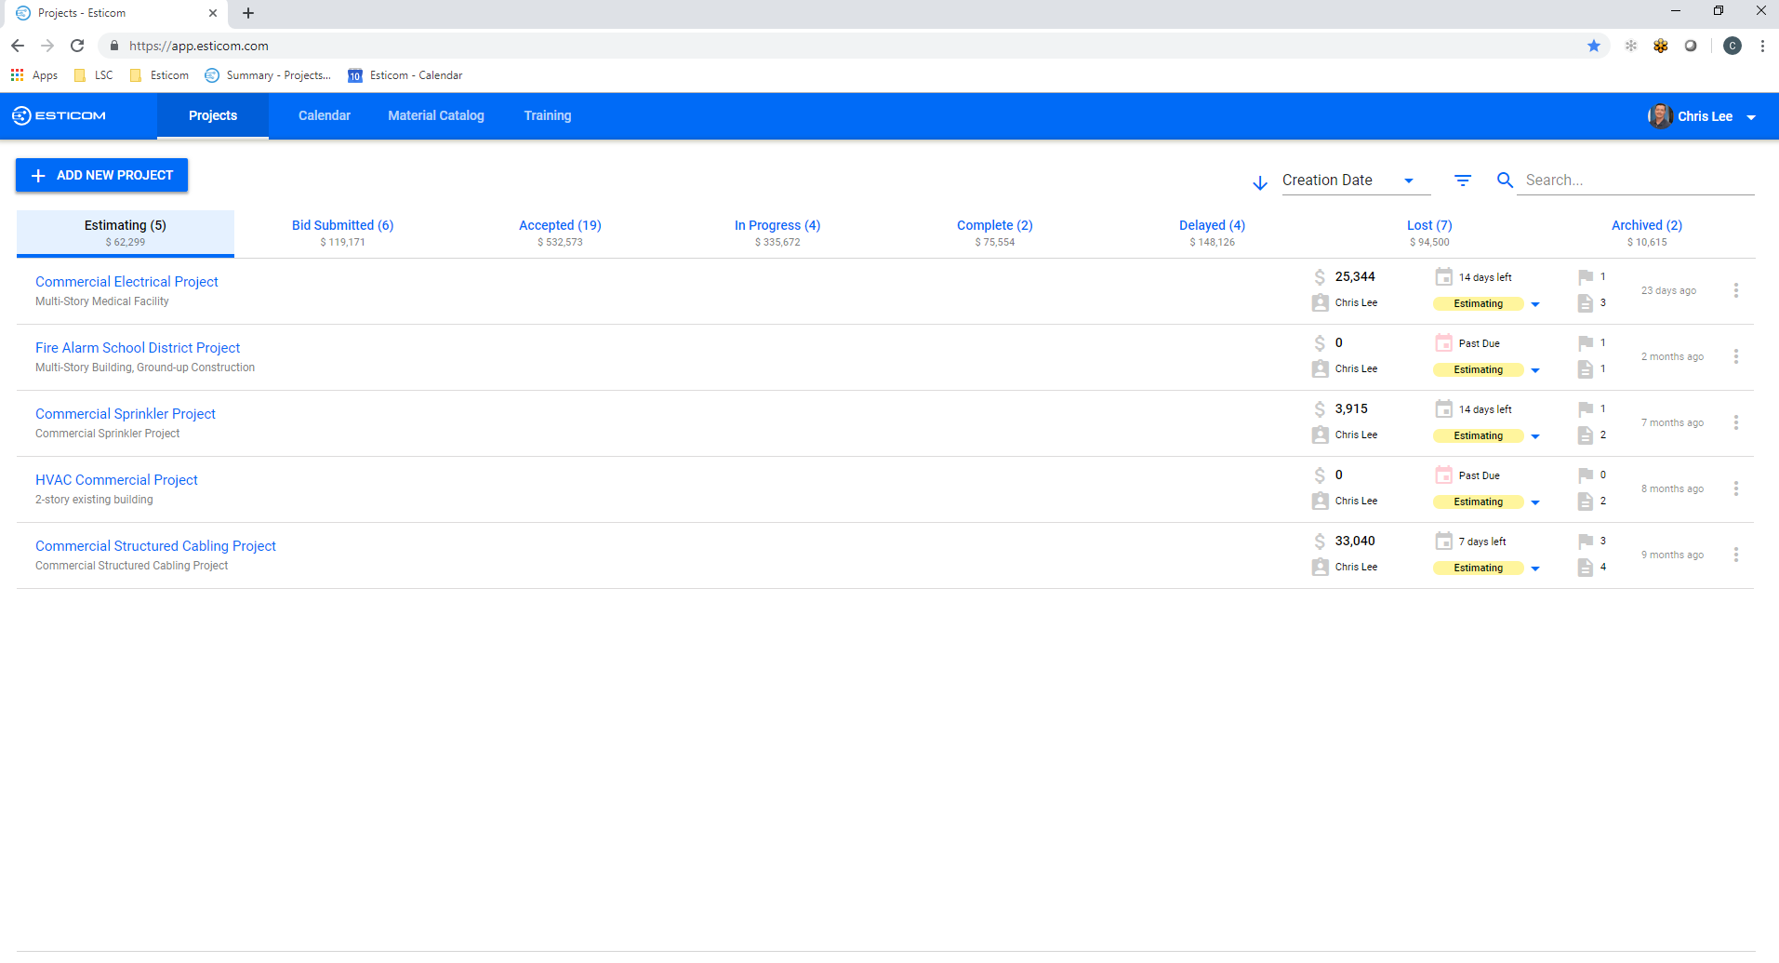Open more options for Commercial Sprinkler Project
Image resolution: width=1779 pixels, height=963 pixels.
pos(1735,422)
